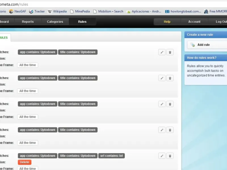This screenshot has height=170, width=227.
Task: Open the Reports page
Action: pos(28,22)
